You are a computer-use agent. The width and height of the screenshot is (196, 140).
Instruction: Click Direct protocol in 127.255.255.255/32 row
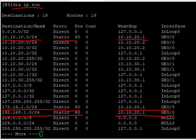61,102
